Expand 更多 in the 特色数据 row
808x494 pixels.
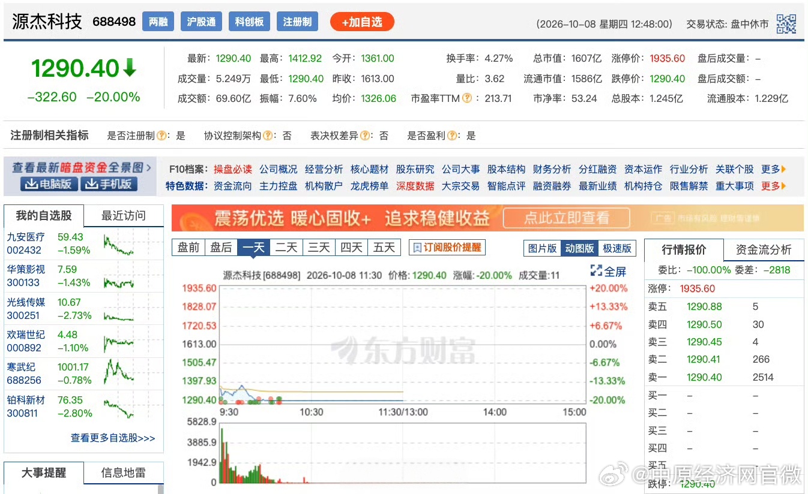[774, 186]
